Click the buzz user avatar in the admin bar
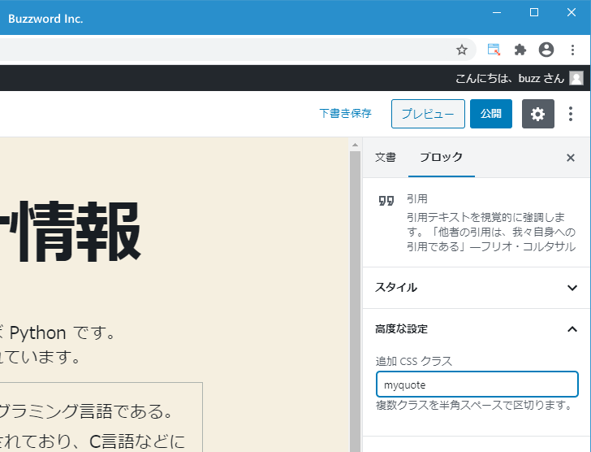Screen dimensions: 591x452 coord(576,78)
